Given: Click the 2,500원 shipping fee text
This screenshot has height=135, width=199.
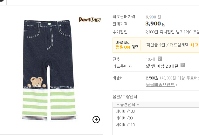Looking at the screenshot, I should pos(152,78).
